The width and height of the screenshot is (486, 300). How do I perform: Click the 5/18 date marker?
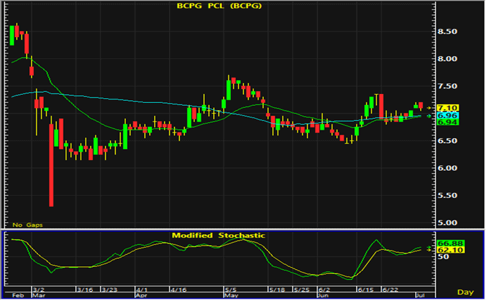(x=277, y=290)
